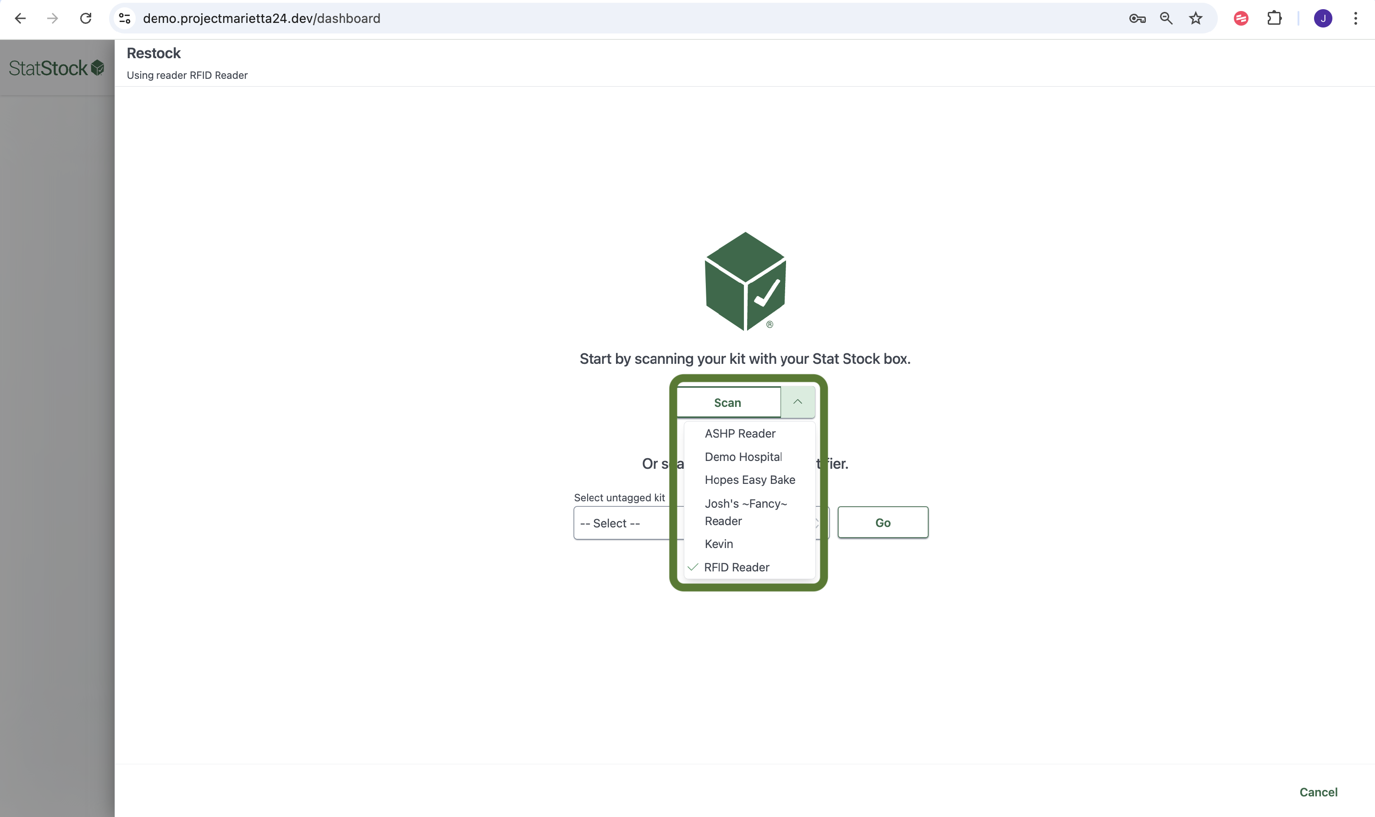The image size is (1375, 817).
Task: Reload the current page
Action: (x=85, y=18)
